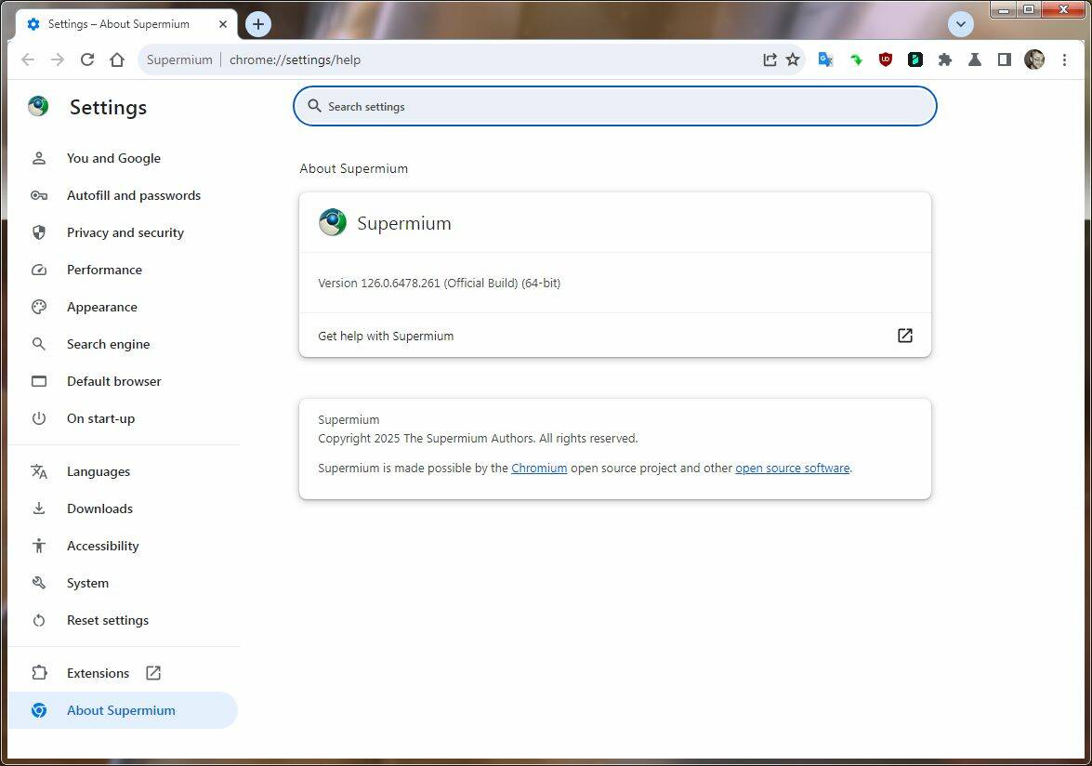Open Extensions in a new tab
Screen dimensions: 1092x766
(x=124, y=673)
